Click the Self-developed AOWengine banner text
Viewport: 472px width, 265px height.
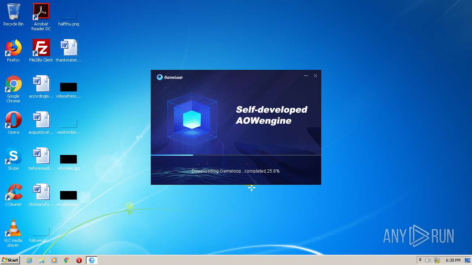[271, 115]
